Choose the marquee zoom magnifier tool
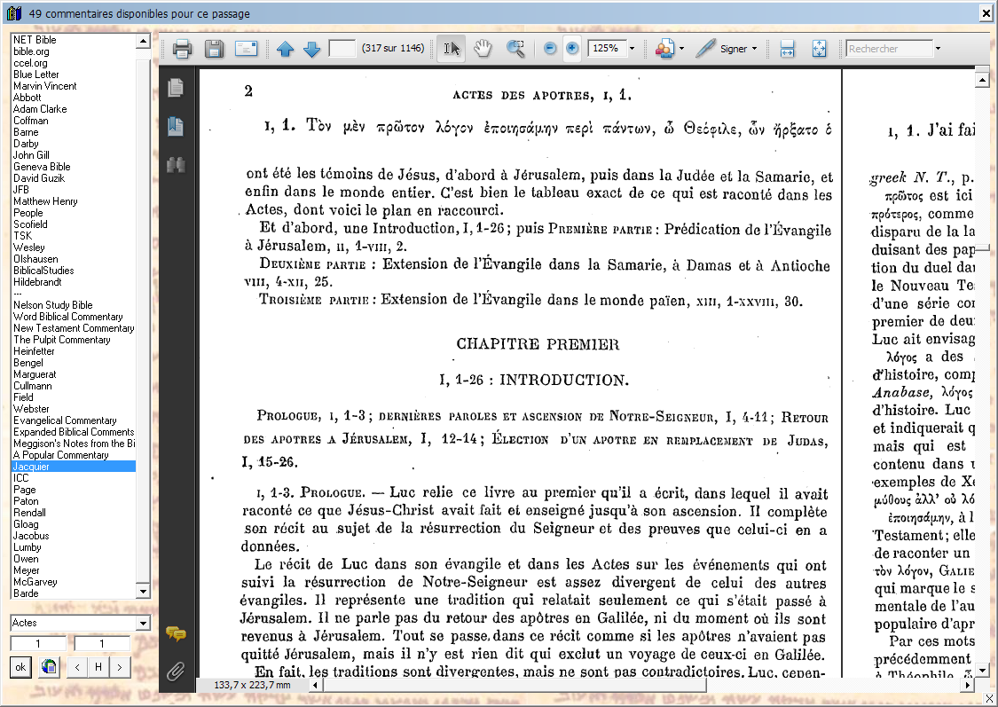Screen dimensions: 998x707 tap(515, 49)
